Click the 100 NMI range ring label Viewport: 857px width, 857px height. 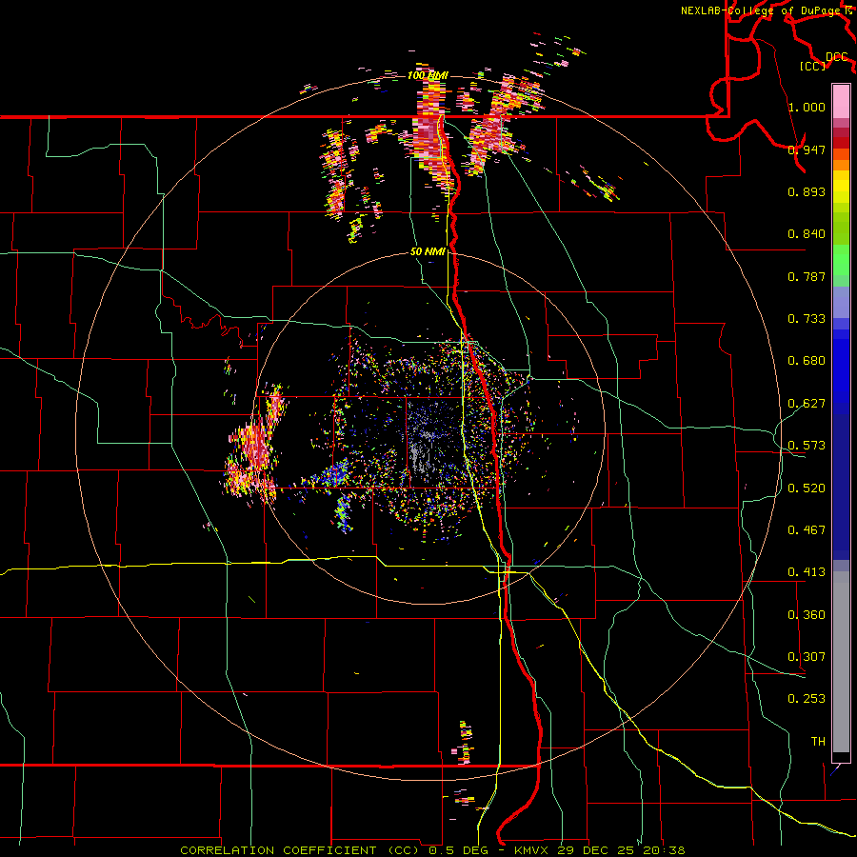click(428, 75)
